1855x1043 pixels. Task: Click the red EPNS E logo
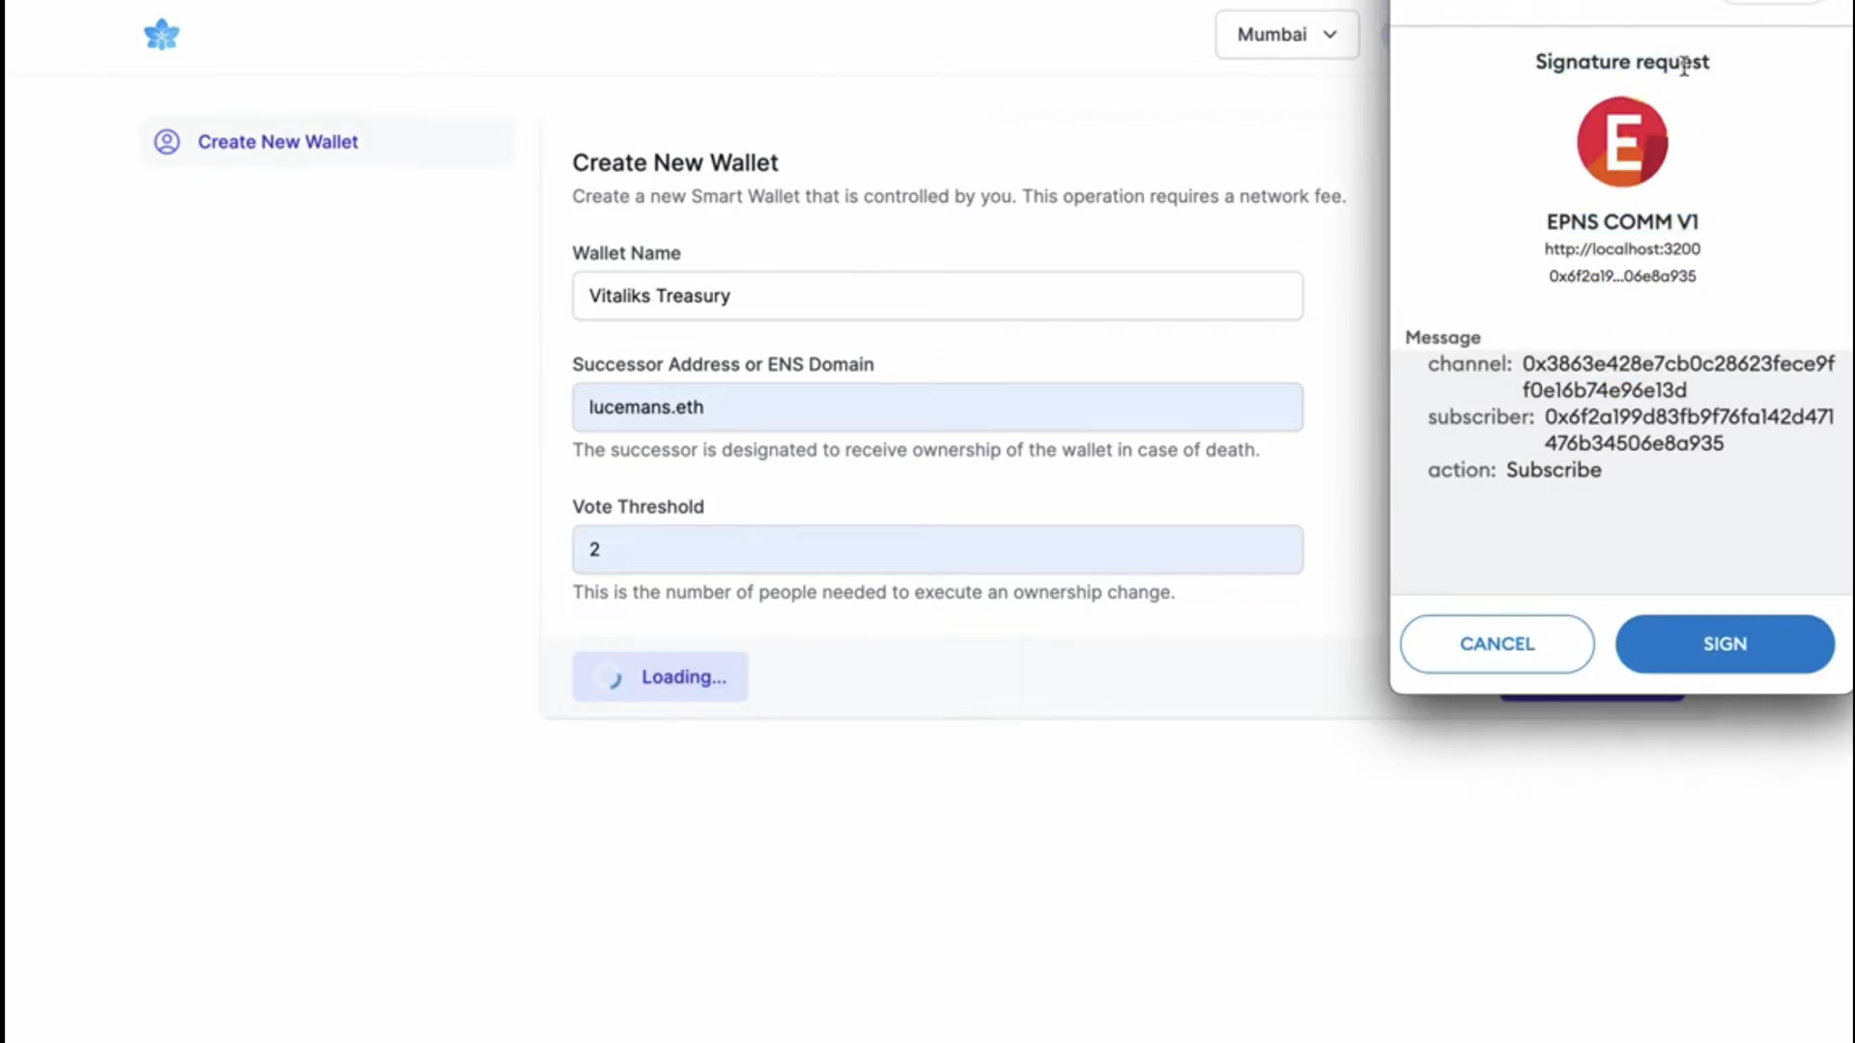1622,142
